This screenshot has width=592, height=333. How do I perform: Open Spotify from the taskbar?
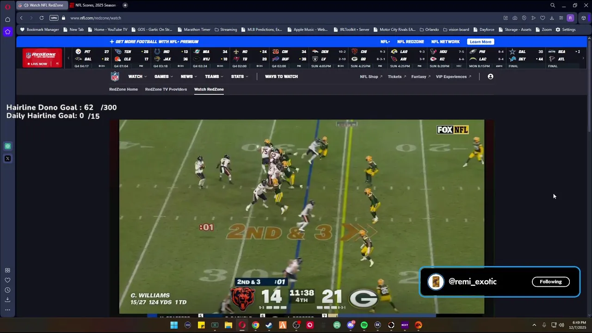click(364, 325)
